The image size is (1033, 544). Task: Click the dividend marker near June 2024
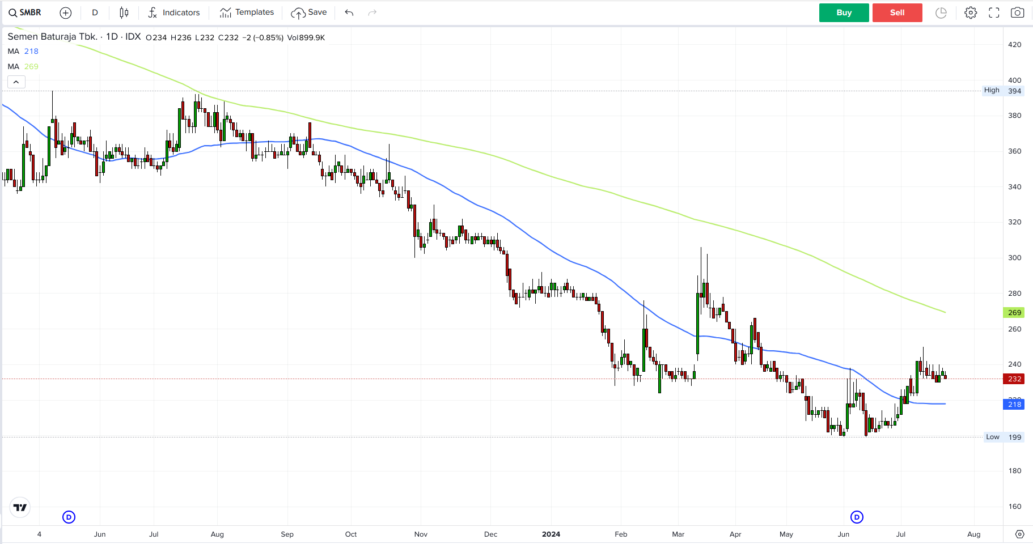click(x=857, y=517)
